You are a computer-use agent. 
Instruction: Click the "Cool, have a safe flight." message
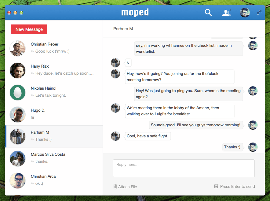(148, 136)
